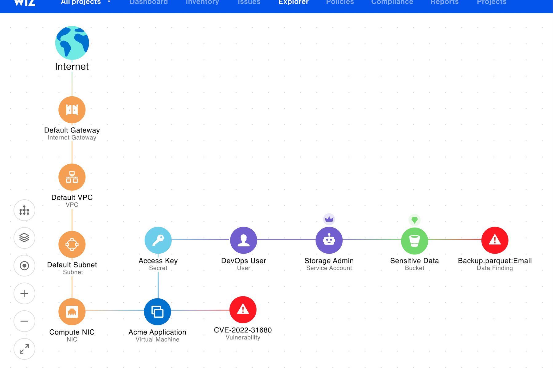Expand graph to fullscreen
Image resolution: width=553 pixels, height=368 pixels.
pyautogui.click(x=24, y=349)
